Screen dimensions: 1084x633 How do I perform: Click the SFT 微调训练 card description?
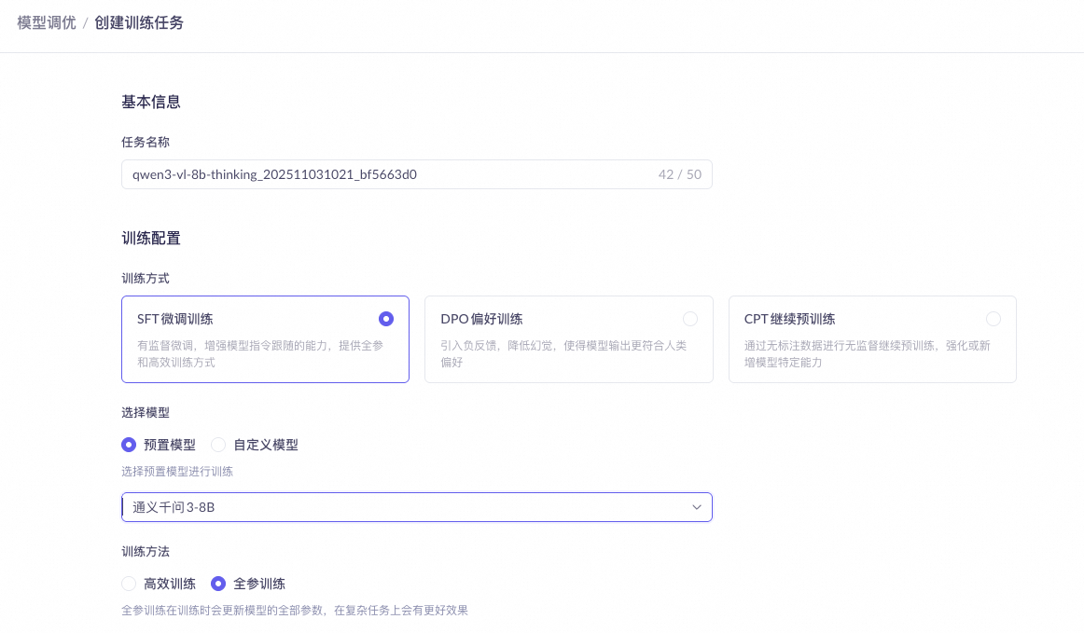point(260,354)
